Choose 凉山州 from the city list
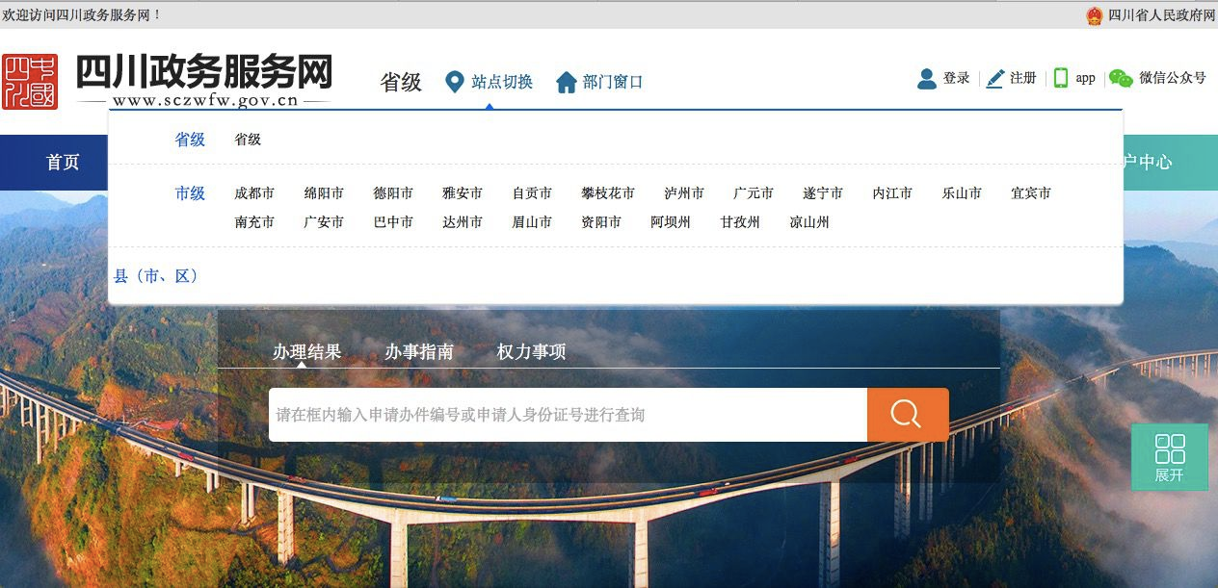The height and width of the screenshot is (588, 1218). click(809, 222)
